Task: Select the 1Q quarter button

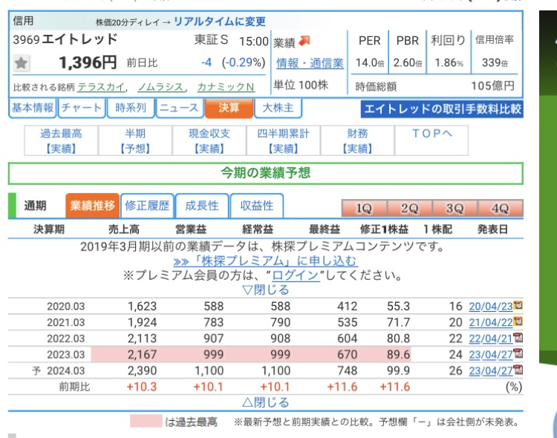Action: coord(364,208)
